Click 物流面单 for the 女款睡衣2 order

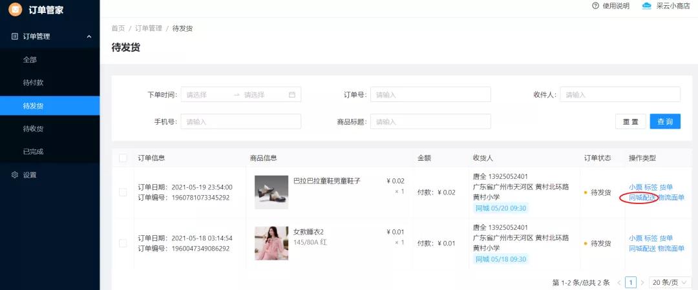click(x=672, y=249)
